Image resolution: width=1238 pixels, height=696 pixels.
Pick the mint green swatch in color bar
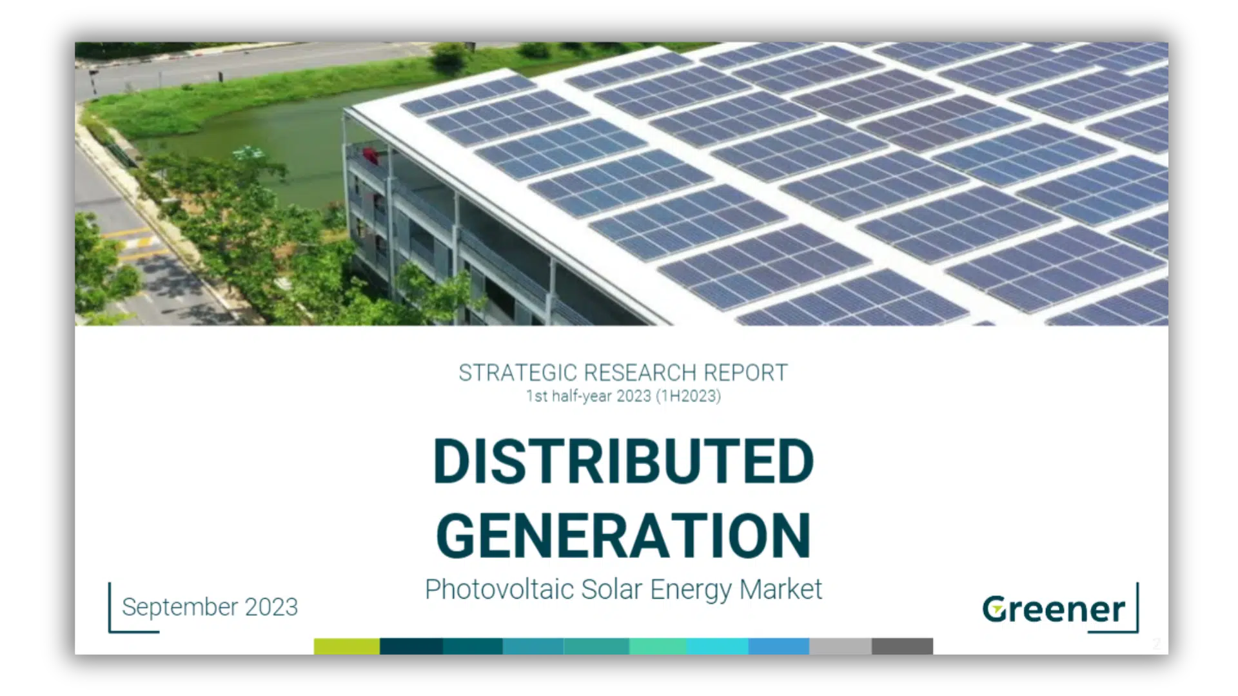(x=658, y=646)
